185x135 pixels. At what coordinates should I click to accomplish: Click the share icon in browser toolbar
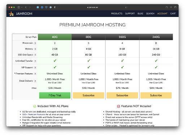[x=167, y=7]
